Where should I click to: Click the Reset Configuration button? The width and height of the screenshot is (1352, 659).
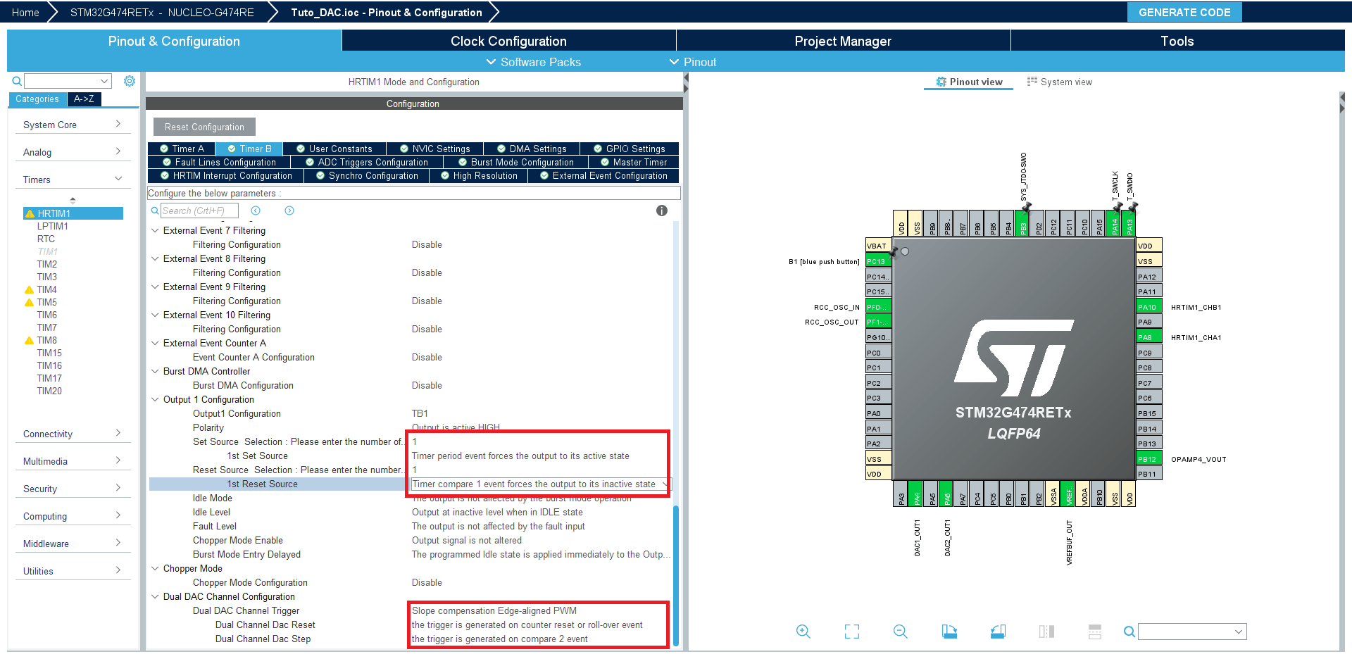pyautogui.click(x=204, y=127)
